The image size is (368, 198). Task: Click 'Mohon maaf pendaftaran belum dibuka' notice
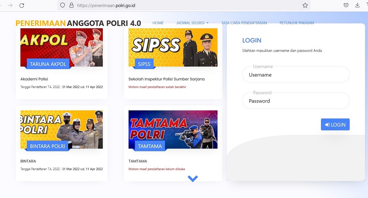tap(157, 169)
